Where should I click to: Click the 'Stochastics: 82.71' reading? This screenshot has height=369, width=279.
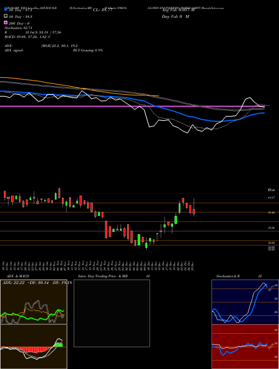[18, 28]
